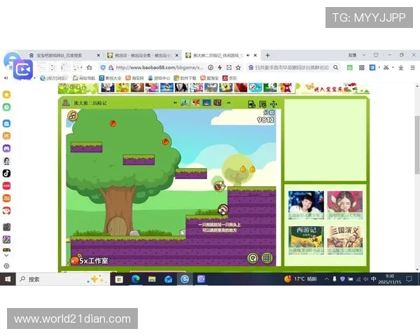Screen dimensions: 420x336
Task: Open a new browser tab with plus
Action: (x=265, y=55)
